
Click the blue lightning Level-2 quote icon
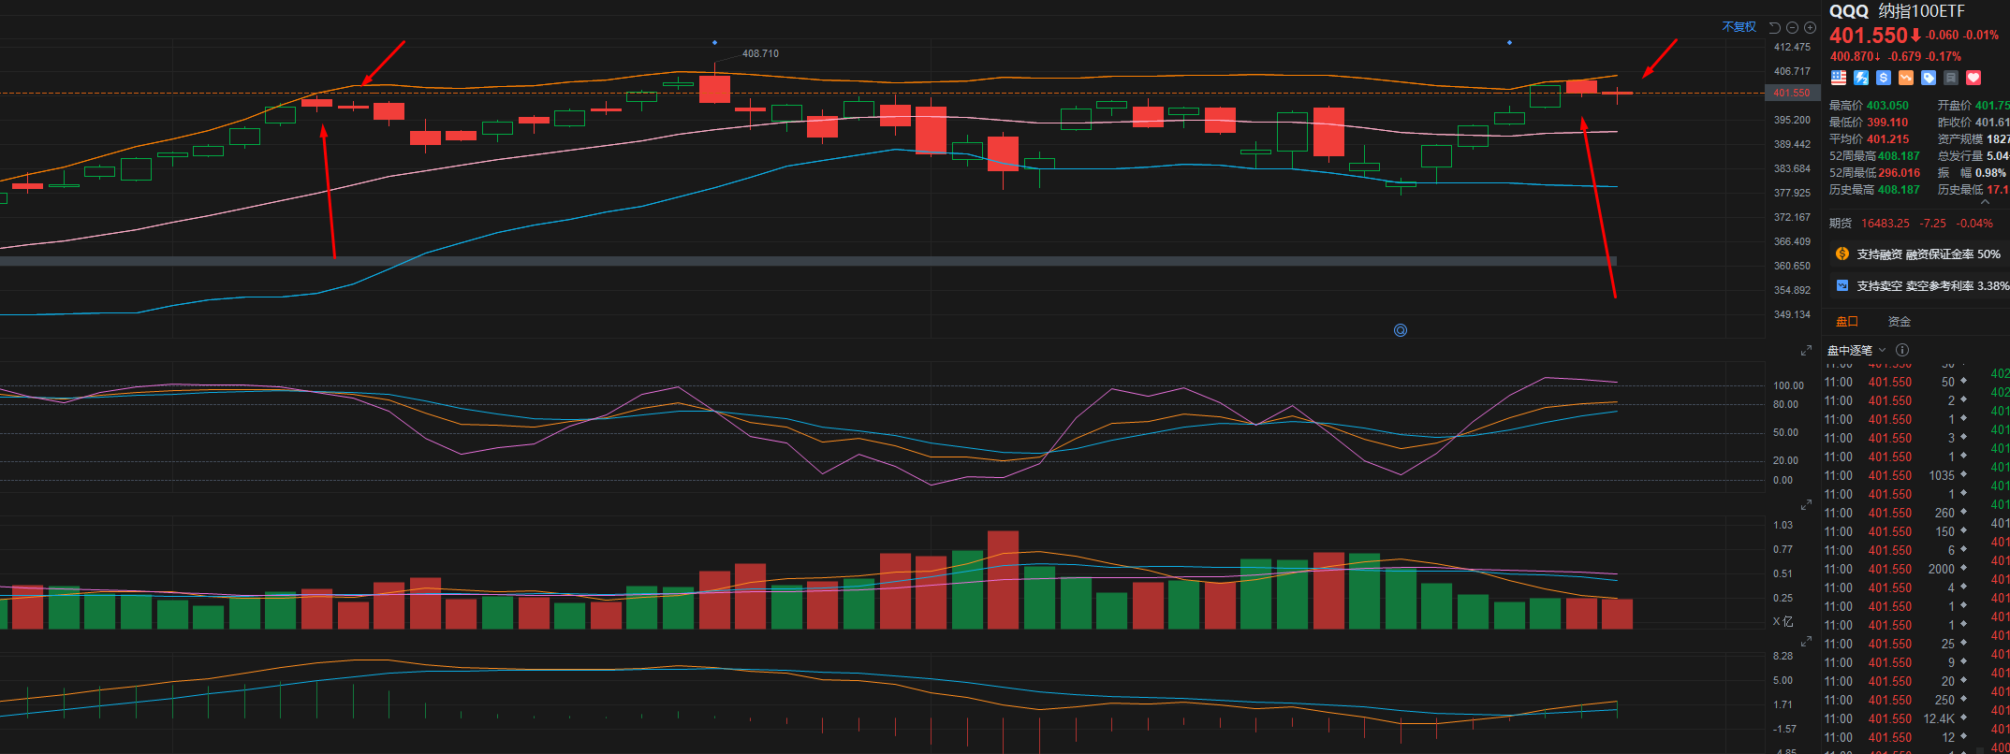point(1861,78)
